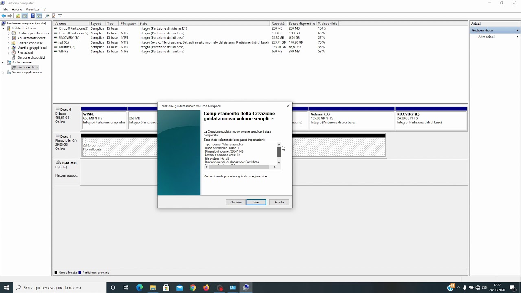Click the Archiviazione storage icon

coord(9,62)
